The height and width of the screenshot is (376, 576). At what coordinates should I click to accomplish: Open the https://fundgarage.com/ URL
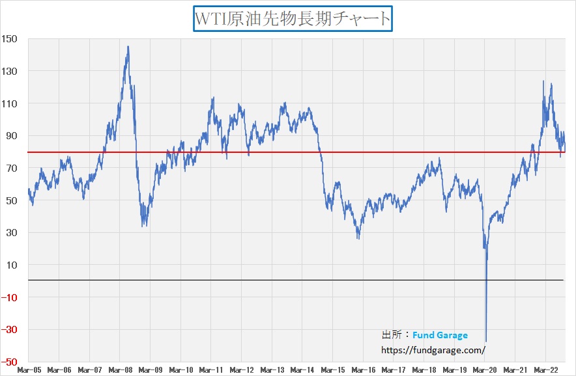(x=433, y=350)
